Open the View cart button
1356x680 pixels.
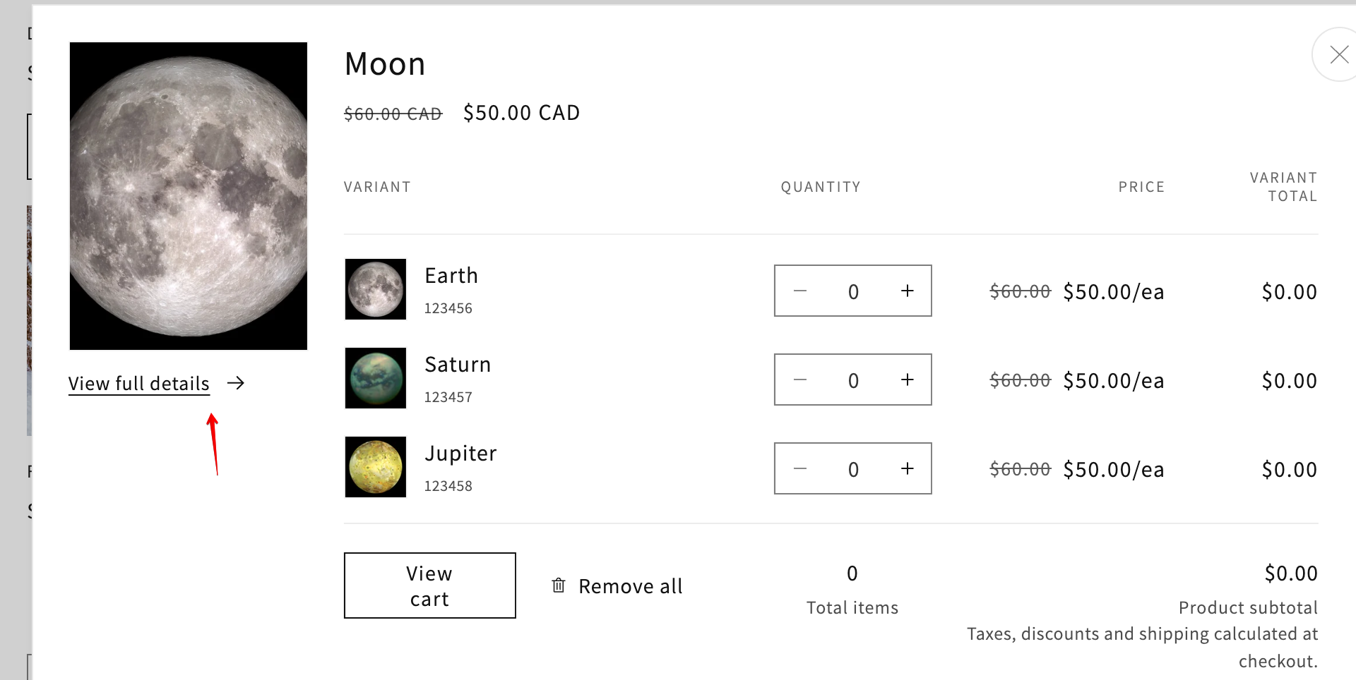click(x=429, y=585)
